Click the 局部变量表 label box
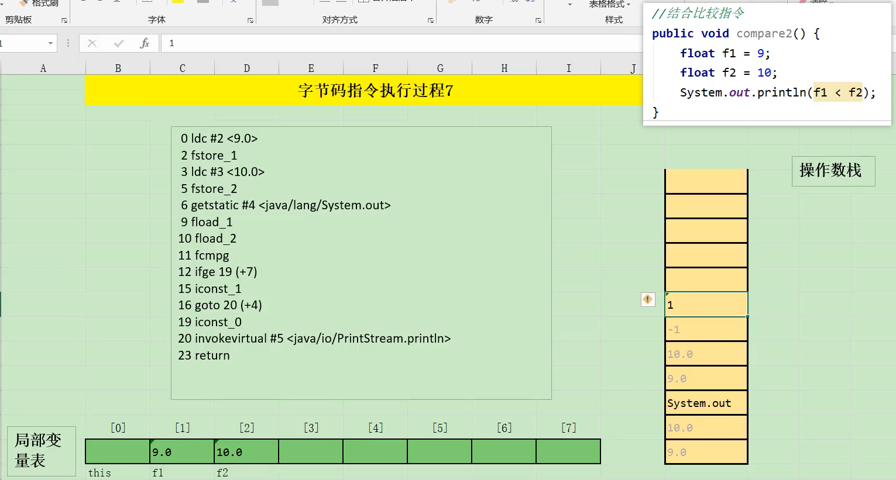The image size is (896, 480). coord(42,451)
